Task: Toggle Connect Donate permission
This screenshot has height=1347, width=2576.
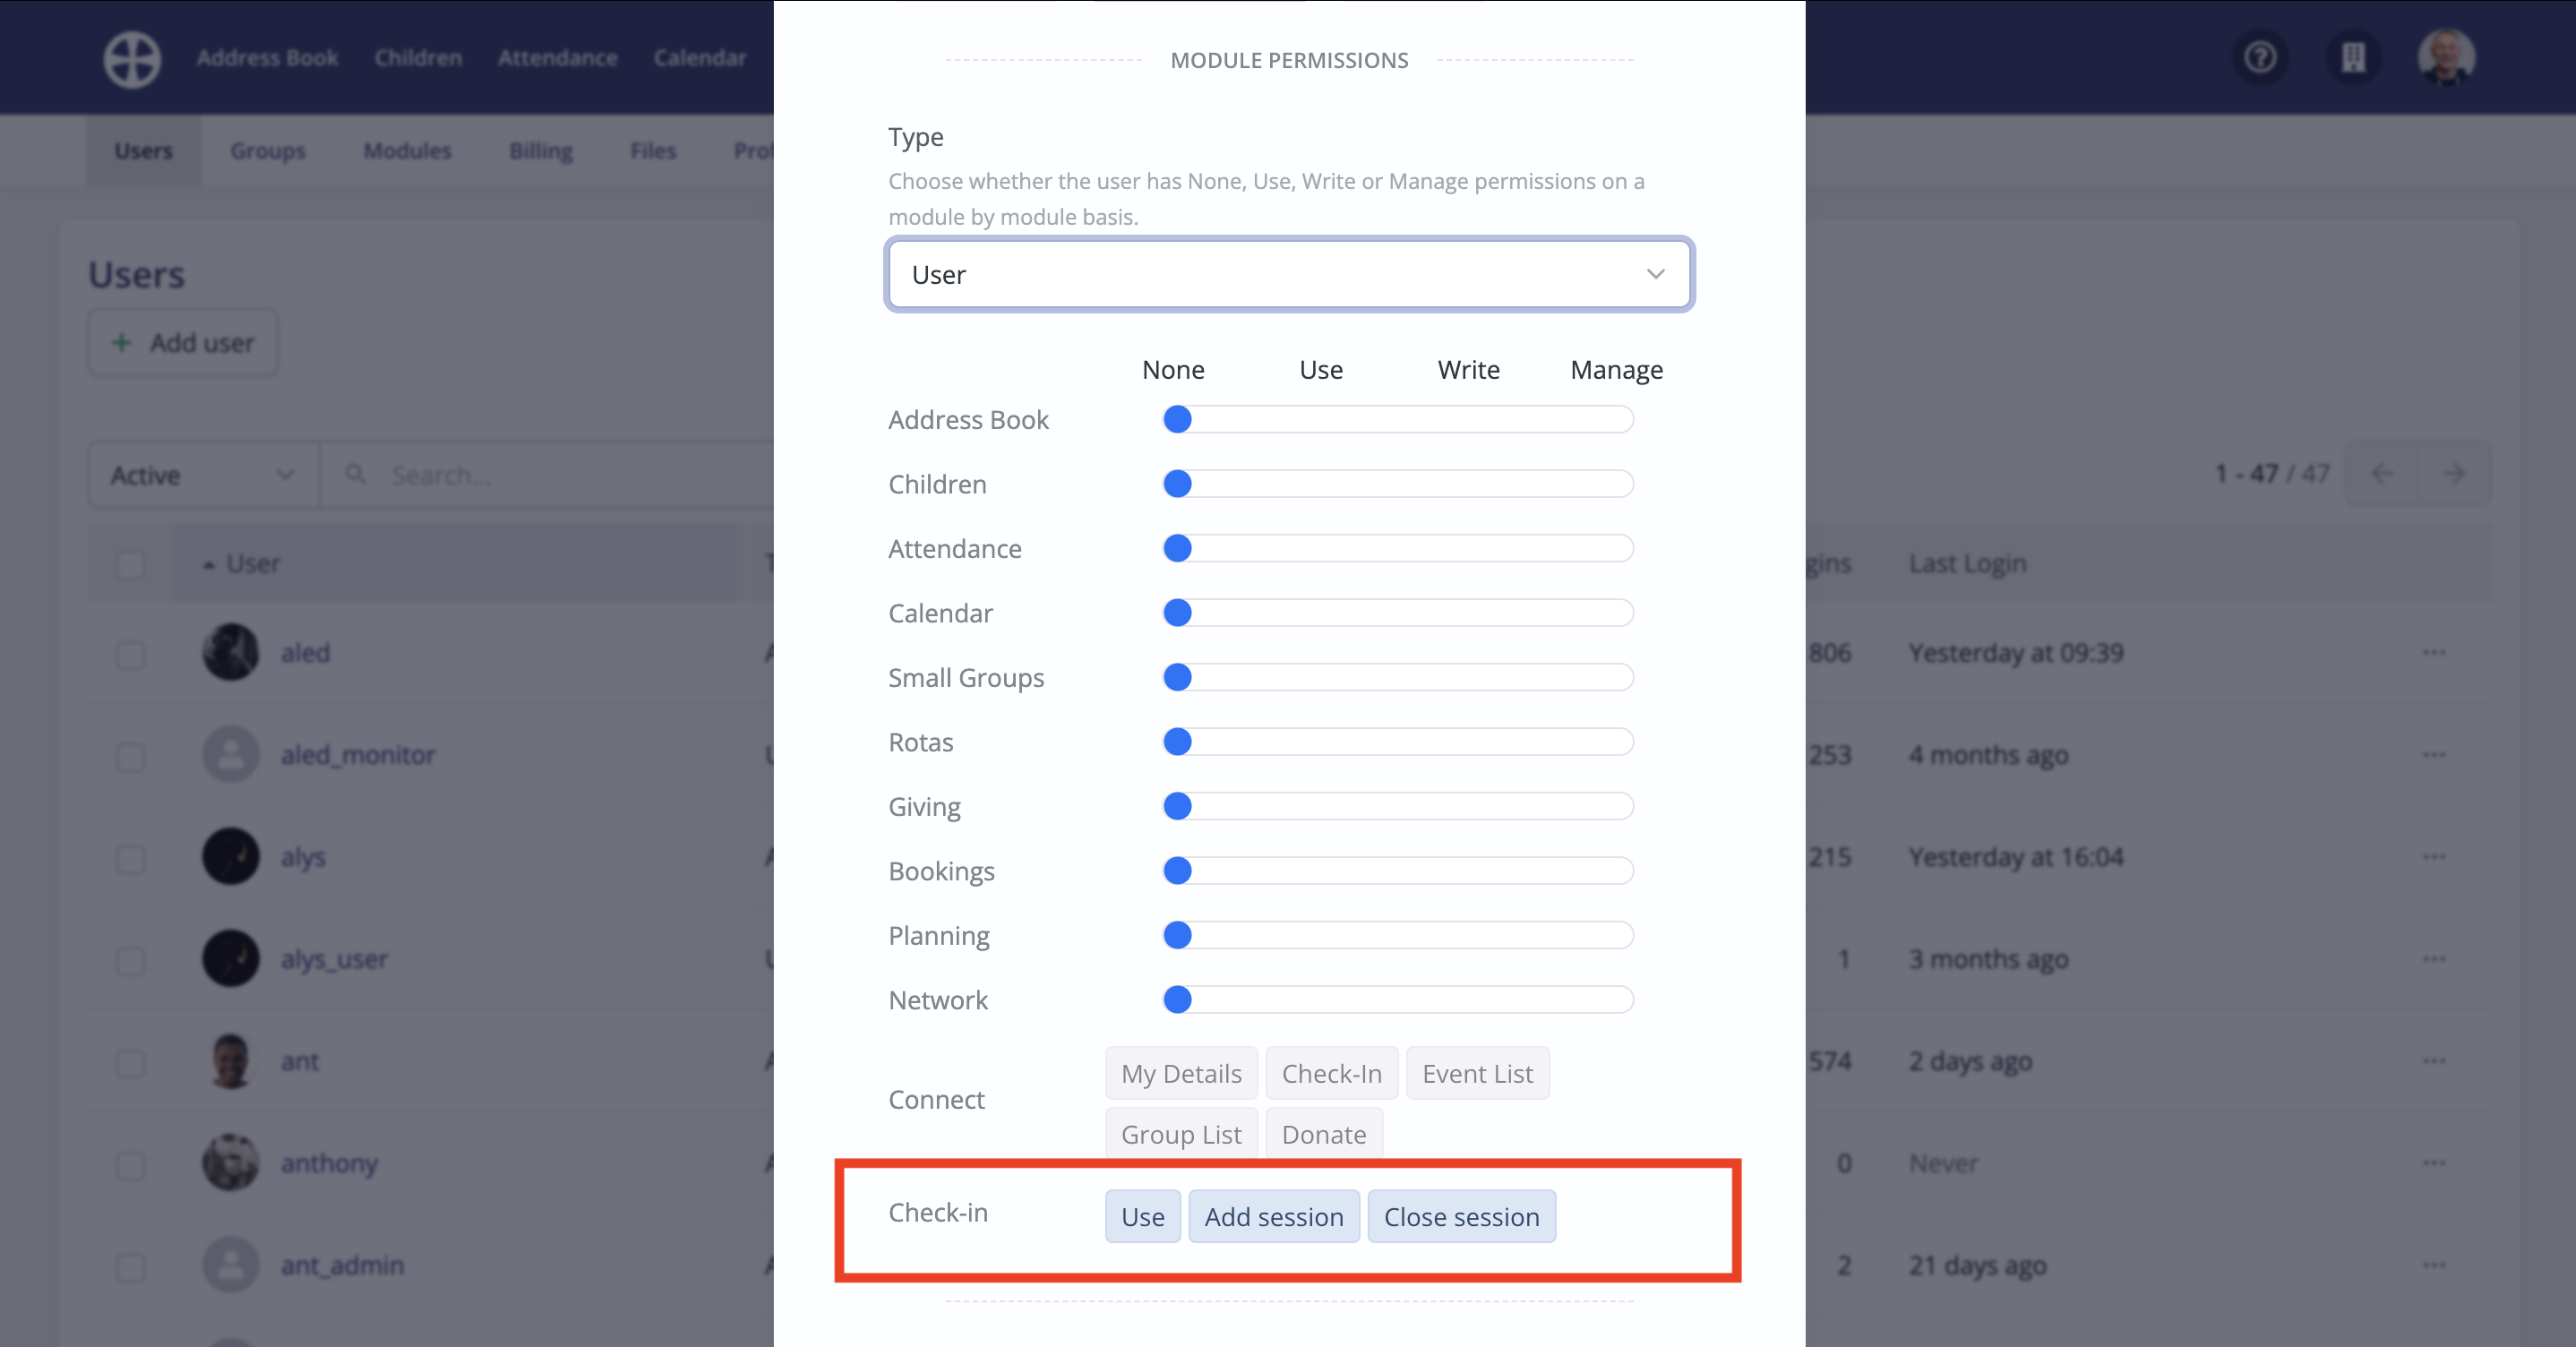Action: tap(1323, 1134)
